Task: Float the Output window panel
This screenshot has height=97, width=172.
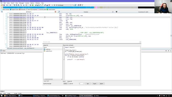Action: coord(169,51)
